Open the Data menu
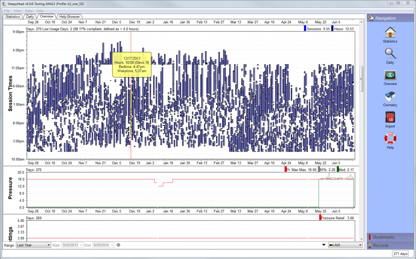Screen dimensions: 416x259 (x=29, y=11)
